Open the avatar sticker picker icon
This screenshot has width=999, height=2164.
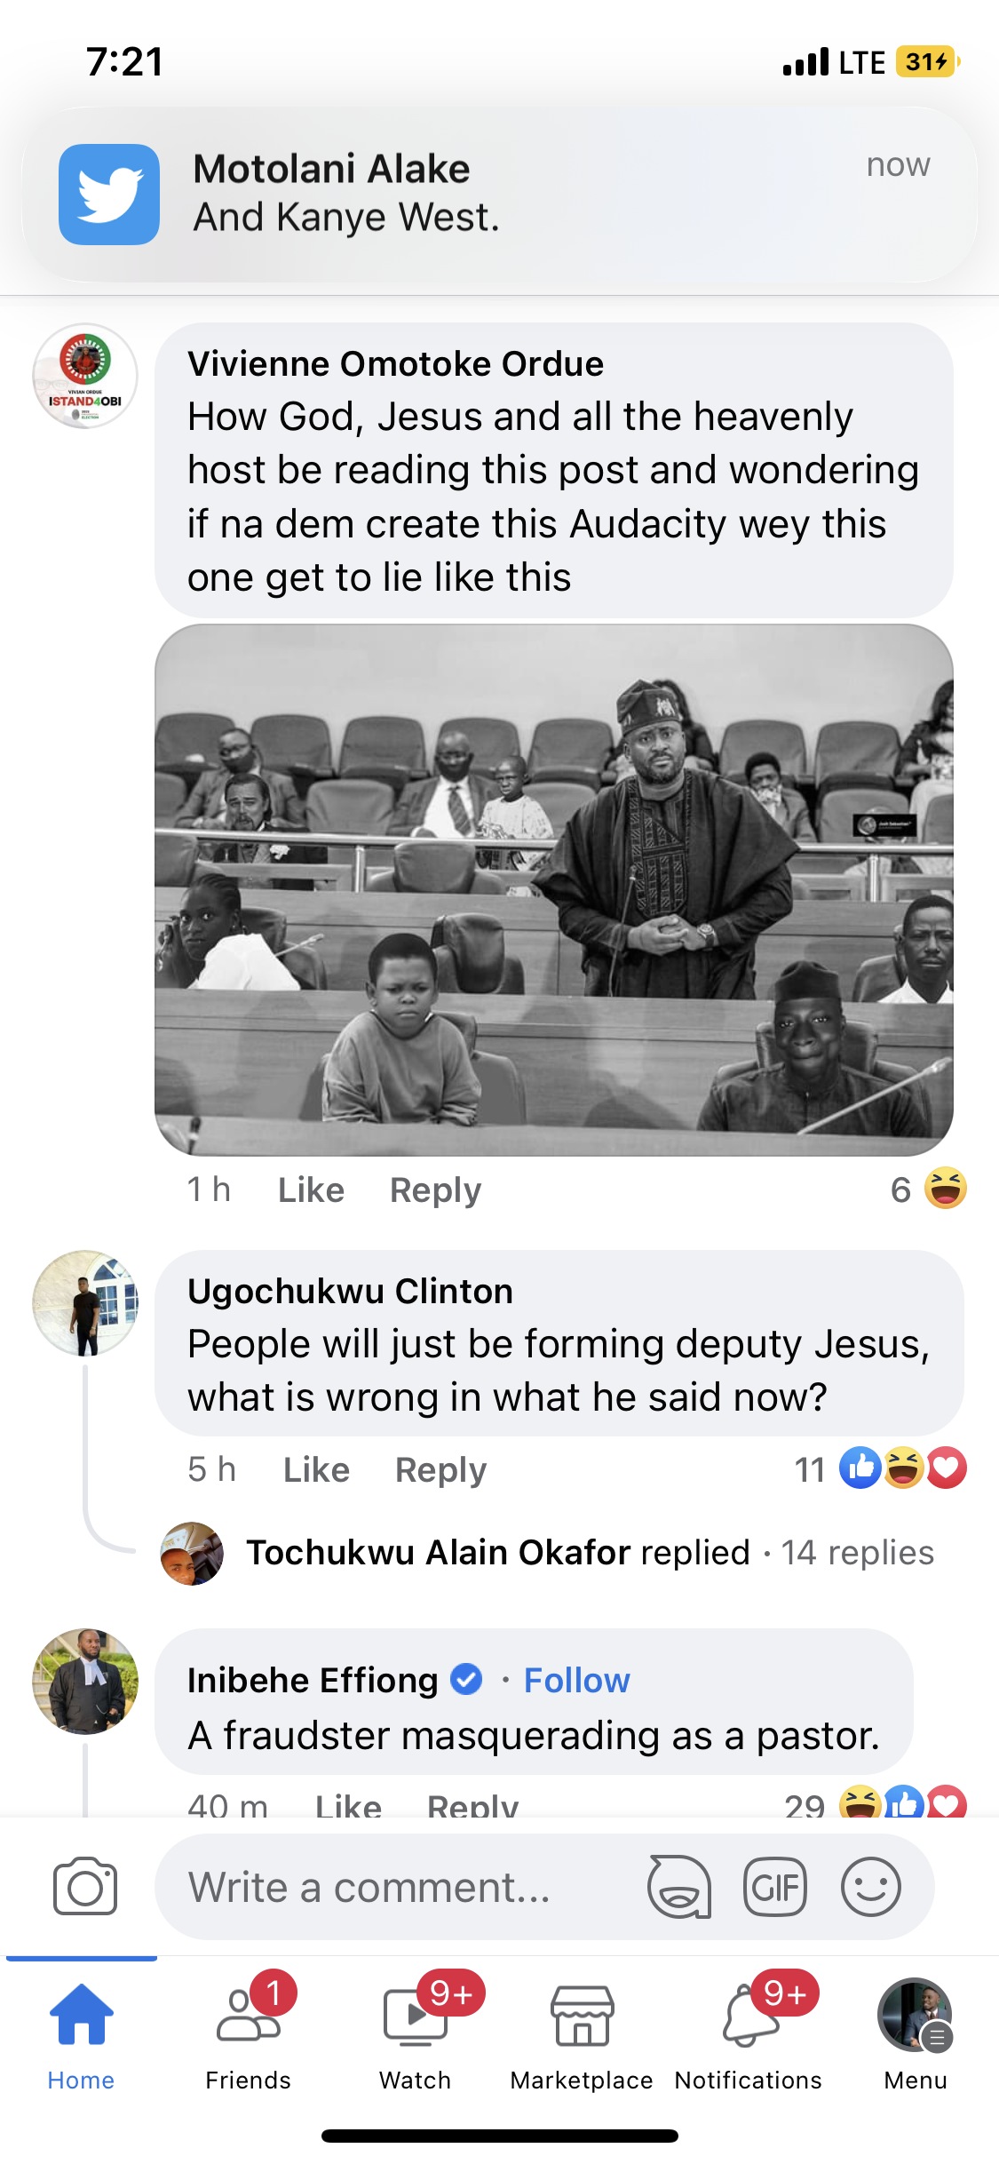(679, 1887)
